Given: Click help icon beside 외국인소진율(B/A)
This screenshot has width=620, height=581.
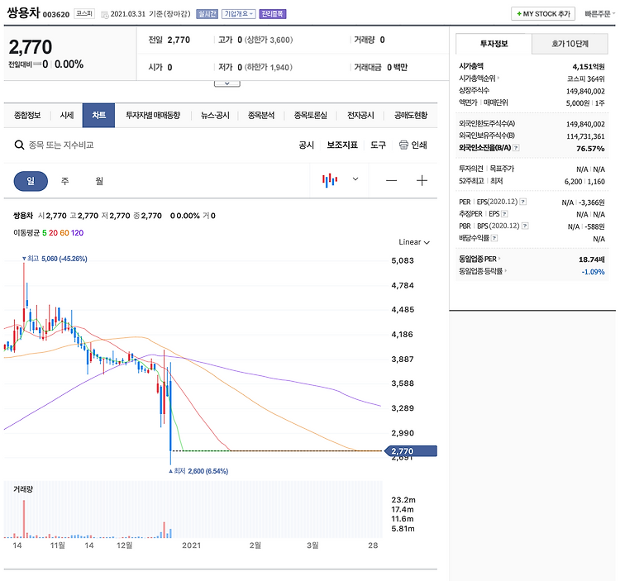Looking at the screenshot, I should pos(516,148).
